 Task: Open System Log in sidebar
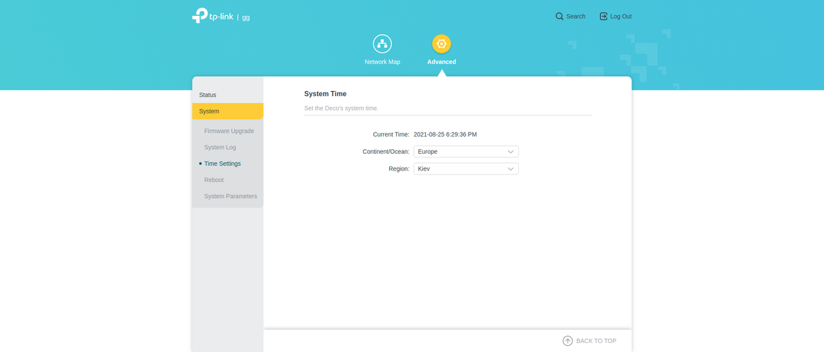pos(220,147)
